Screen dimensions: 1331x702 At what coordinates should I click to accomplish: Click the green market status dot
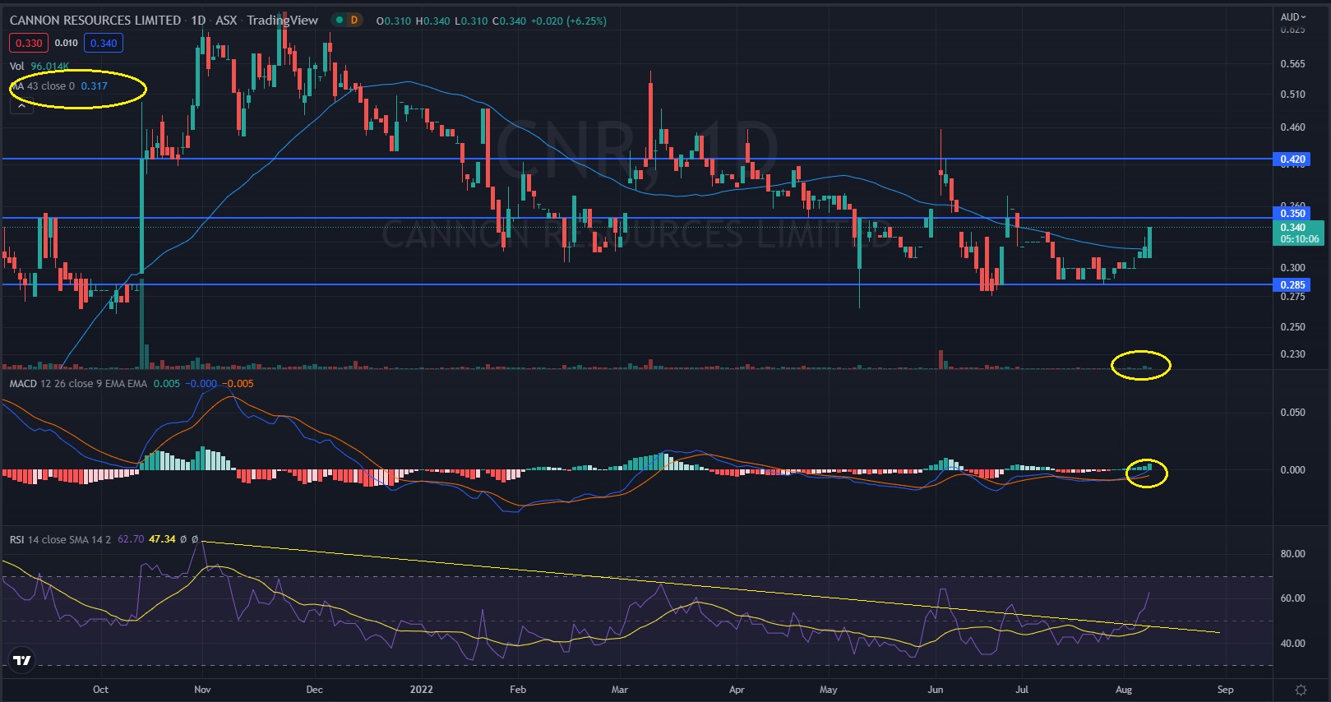coord(338,21)
